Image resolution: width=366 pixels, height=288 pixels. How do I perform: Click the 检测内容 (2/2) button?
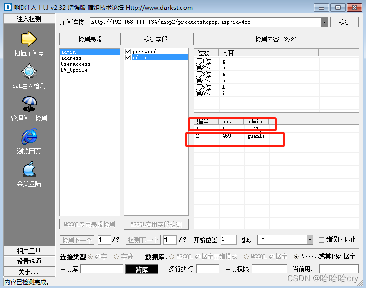(x=276, y=39)
